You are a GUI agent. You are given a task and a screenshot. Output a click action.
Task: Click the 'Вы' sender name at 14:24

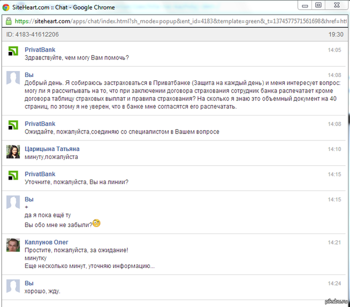[x=29, y=283]
